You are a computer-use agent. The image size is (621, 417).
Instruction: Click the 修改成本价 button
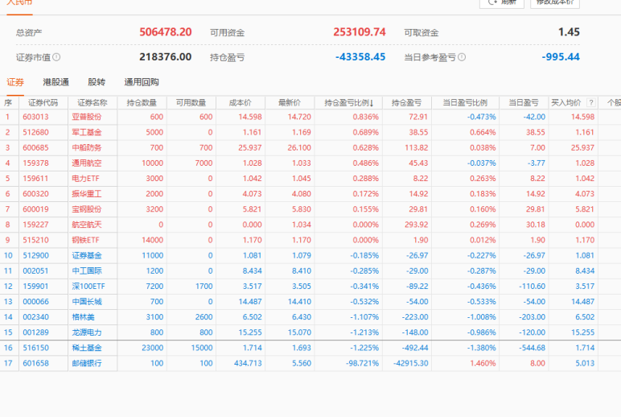point(555,2)
